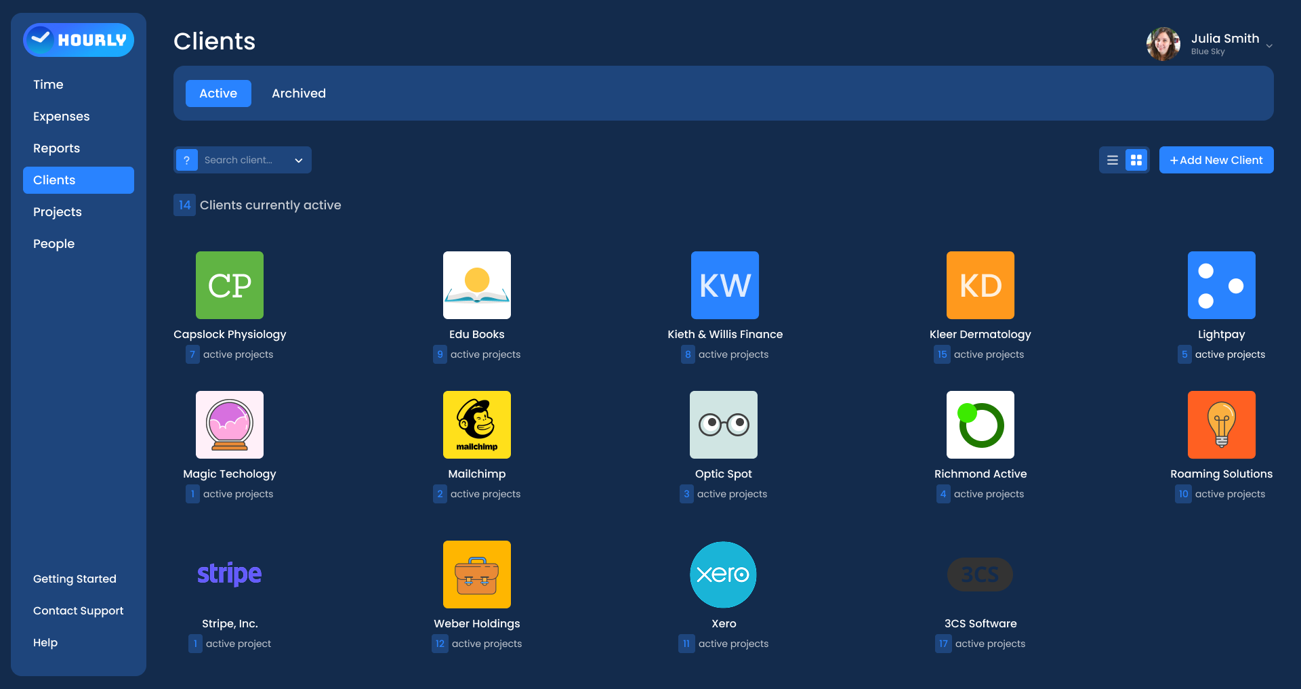Open the Contact Support link

pos(79,610)
